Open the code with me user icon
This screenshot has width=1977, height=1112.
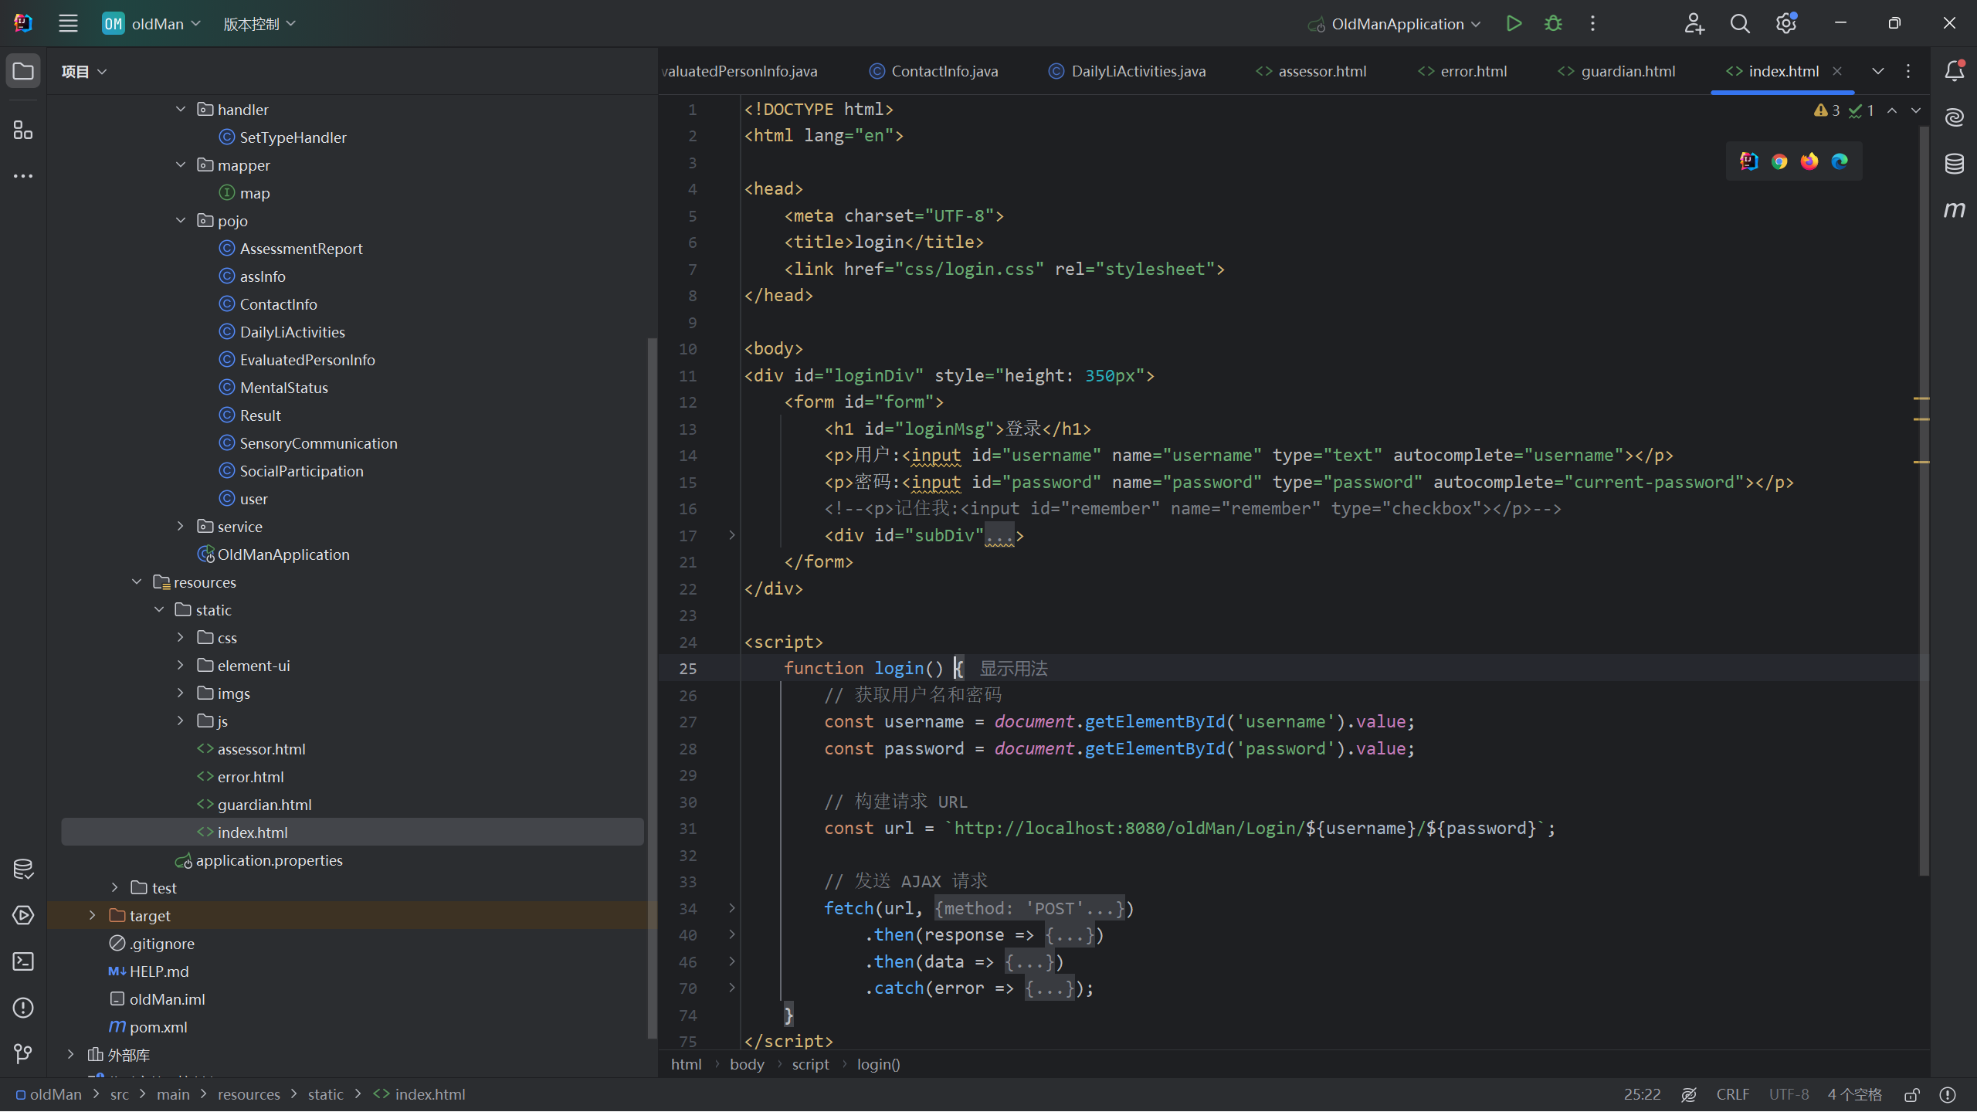point(1694,23)
